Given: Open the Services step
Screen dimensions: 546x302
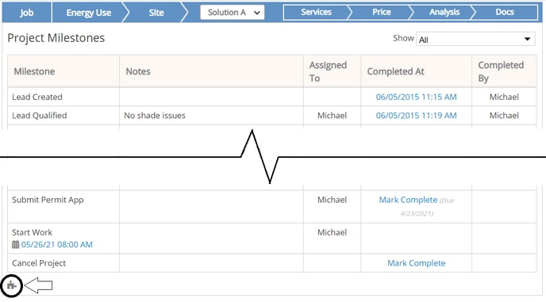Looking at the screenshot, I should point(316,12).
